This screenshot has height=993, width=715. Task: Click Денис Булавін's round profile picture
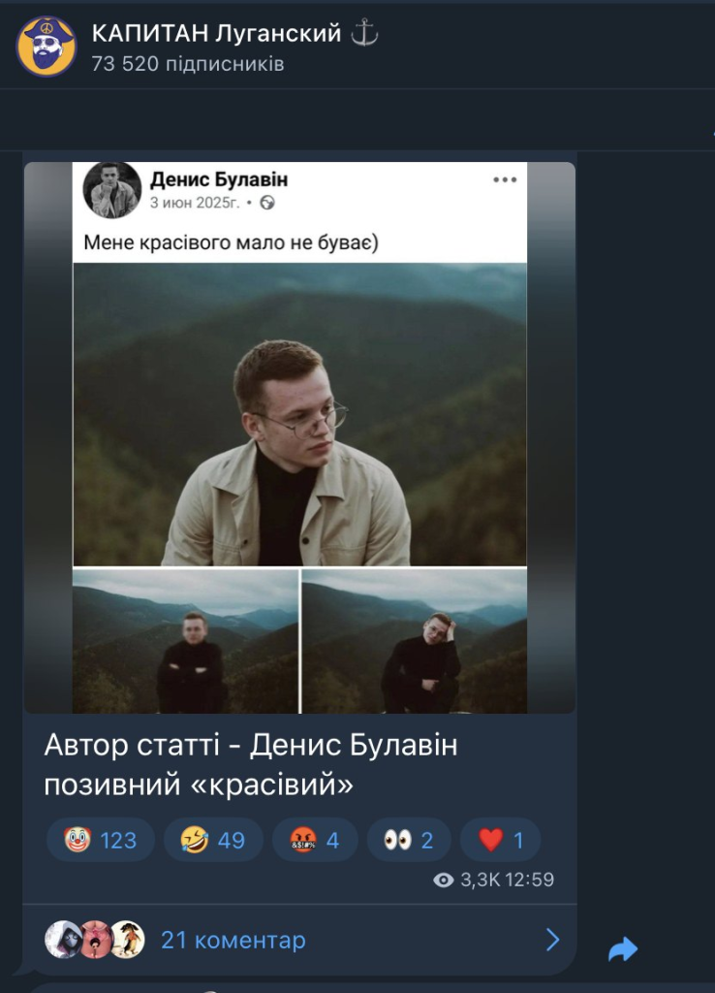tap(111, 190)
